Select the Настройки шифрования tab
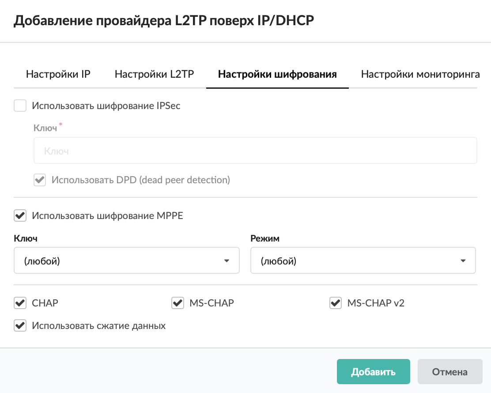 click(277, 74)
